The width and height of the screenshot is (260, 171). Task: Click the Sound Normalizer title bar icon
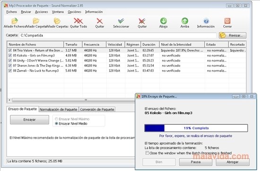(6, 6)
